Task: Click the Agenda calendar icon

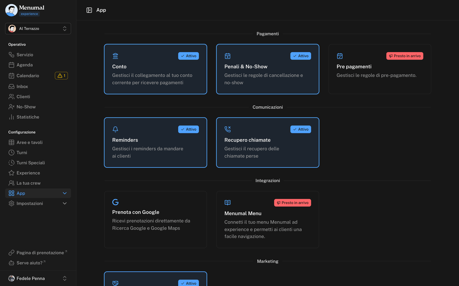Action: tap(11, 65)
